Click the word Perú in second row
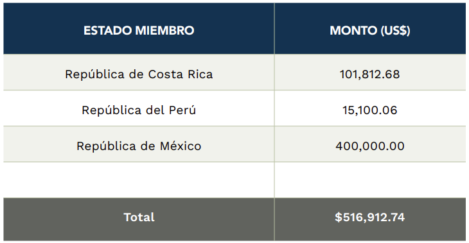The width and height of the screenshot is (469, 243). 182,110
